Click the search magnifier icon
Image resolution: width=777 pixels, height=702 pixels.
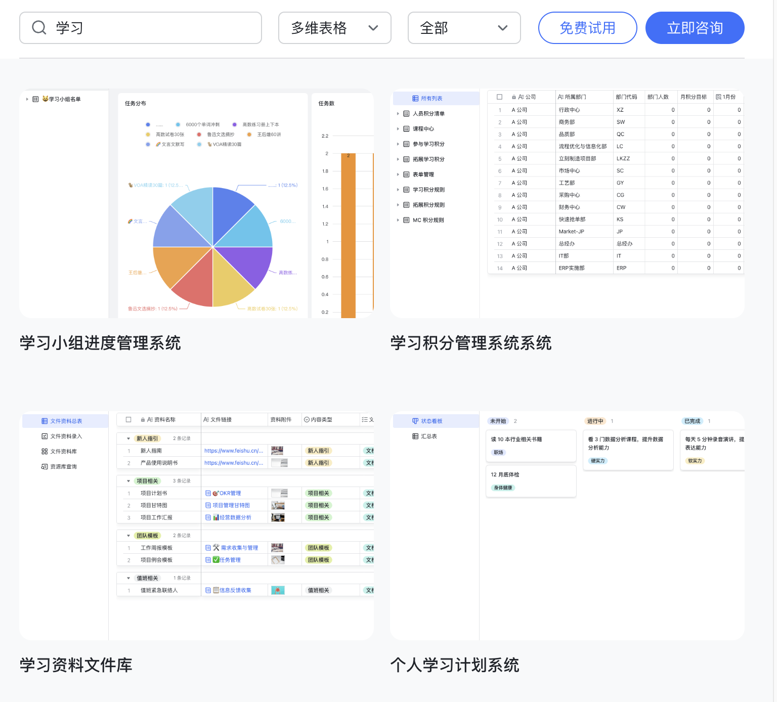tap(39, 28)
